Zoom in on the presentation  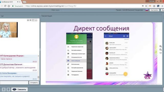(161, 46)
